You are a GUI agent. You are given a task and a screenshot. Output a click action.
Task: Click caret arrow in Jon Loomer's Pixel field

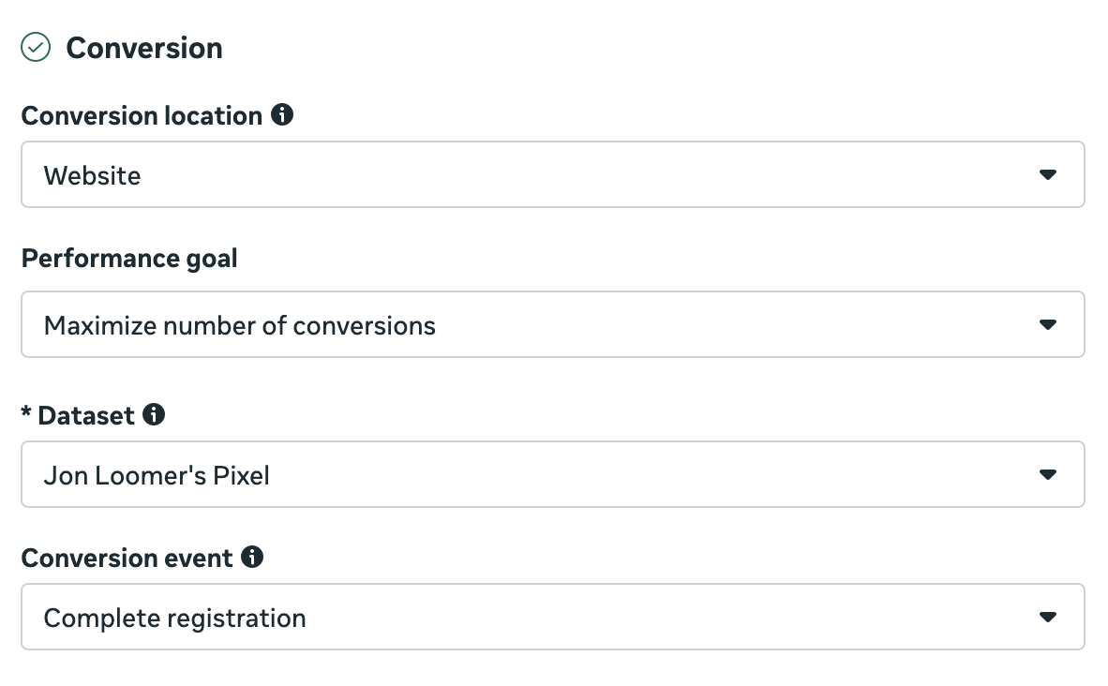[x=1048, y=474]
